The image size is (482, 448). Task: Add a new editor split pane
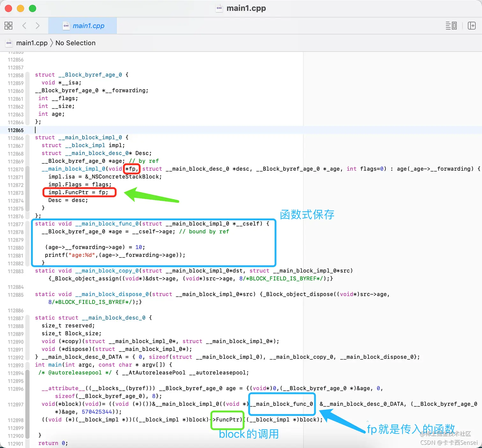coord(472,26)
